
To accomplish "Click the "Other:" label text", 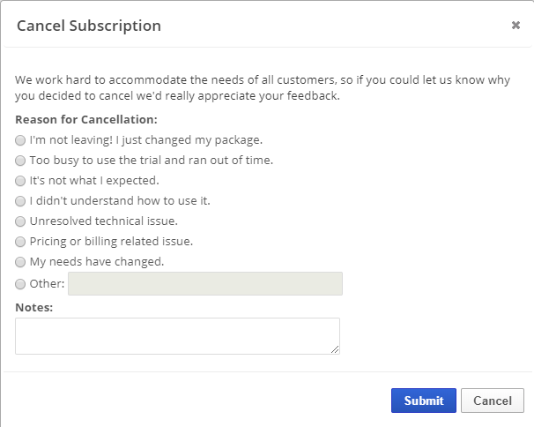I will pos(47,284).
